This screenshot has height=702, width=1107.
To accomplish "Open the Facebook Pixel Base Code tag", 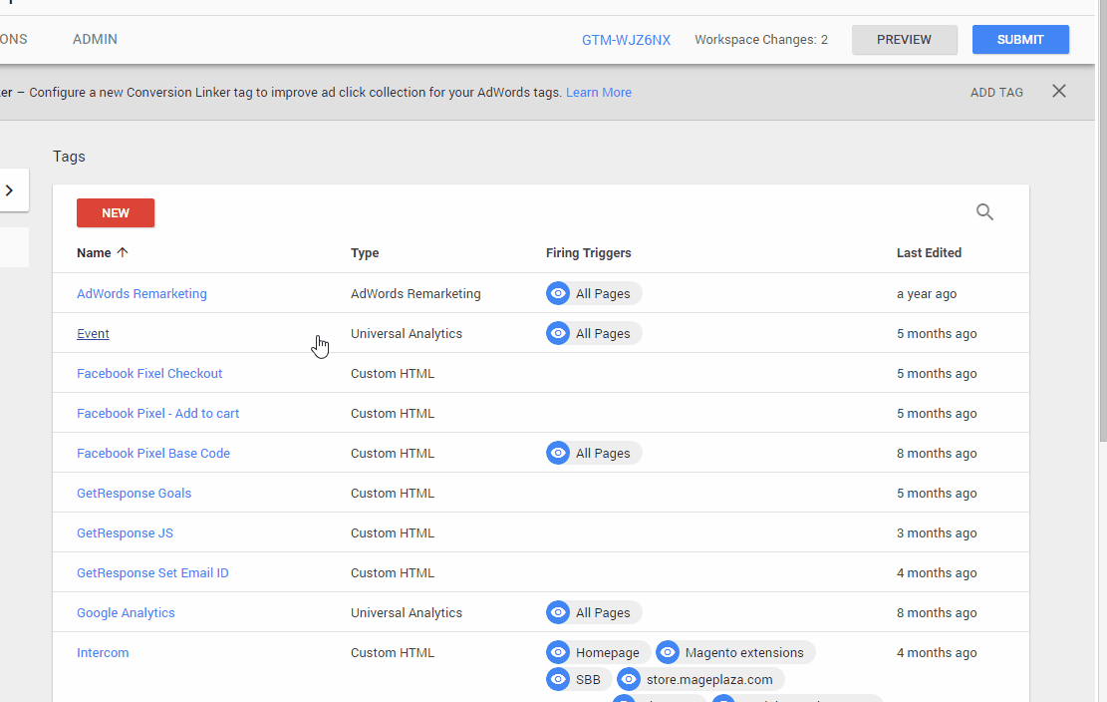I will 153,454.
